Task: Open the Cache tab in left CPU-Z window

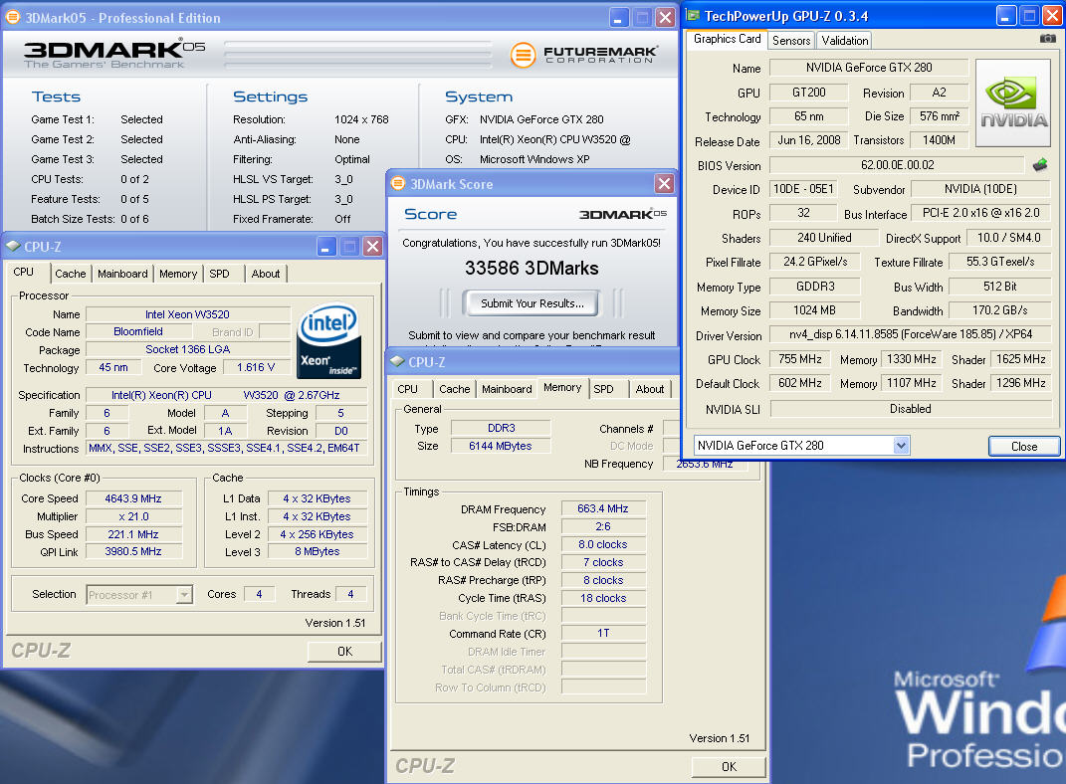Action: click(x=70, y=274)
